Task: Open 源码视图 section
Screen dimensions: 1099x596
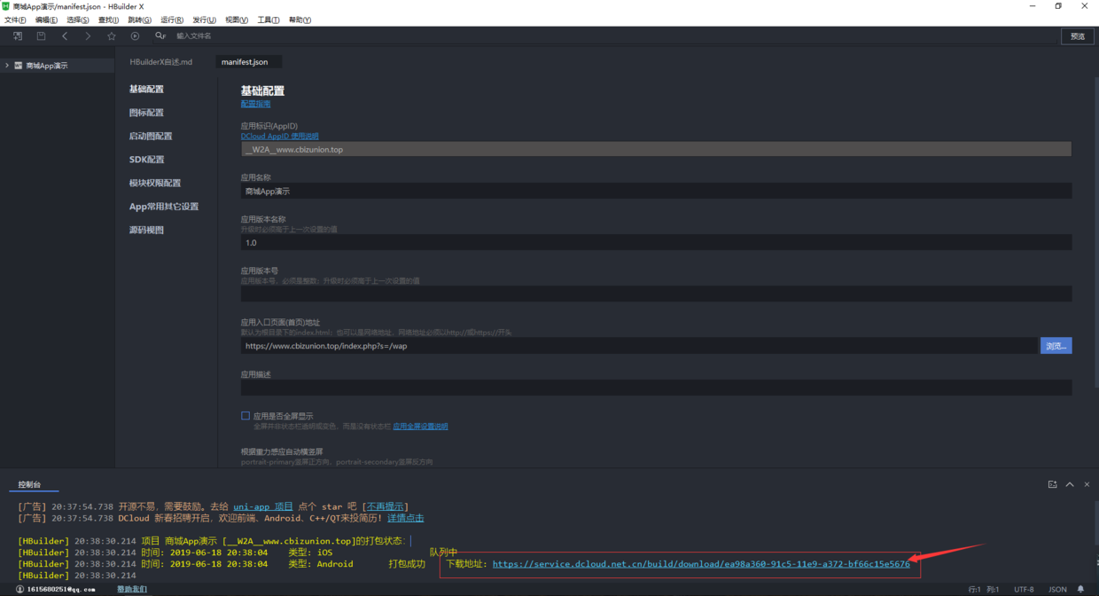Action: coord(146,230)
